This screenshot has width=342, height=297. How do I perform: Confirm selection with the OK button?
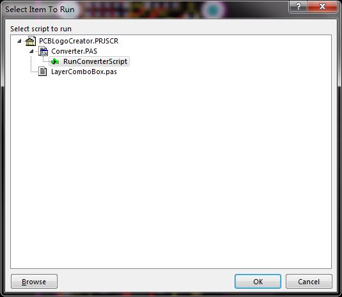(x=258, y=282)
